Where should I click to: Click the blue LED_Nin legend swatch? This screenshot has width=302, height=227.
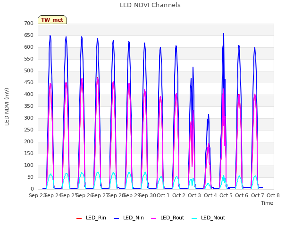pos(117,218)
